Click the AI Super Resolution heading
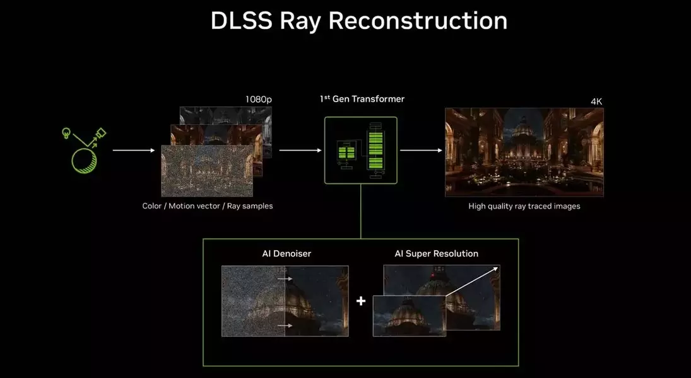Screen dimensions: 691x378 click(x=436, y=253)
